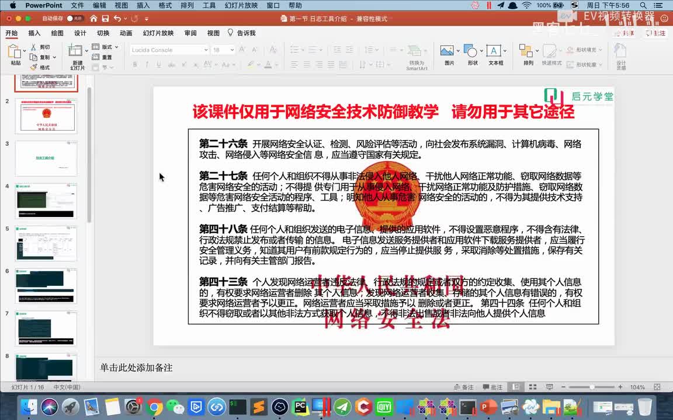Click the Share (共享) button

[x=625, y=33]
